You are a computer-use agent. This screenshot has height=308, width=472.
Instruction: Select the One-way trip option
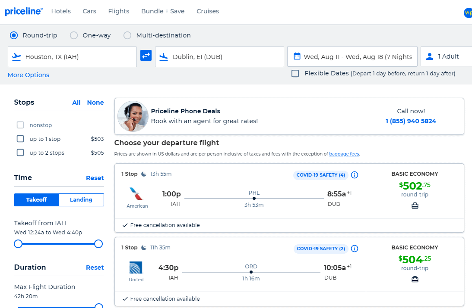73,35
